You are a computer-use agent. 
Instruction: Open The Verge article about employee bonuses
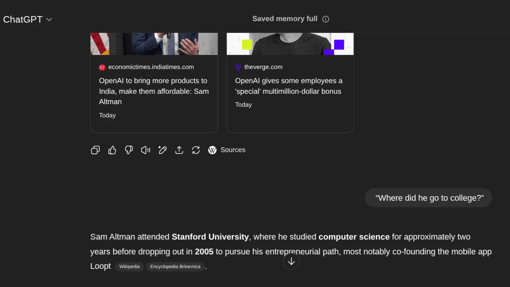point(289,86)
